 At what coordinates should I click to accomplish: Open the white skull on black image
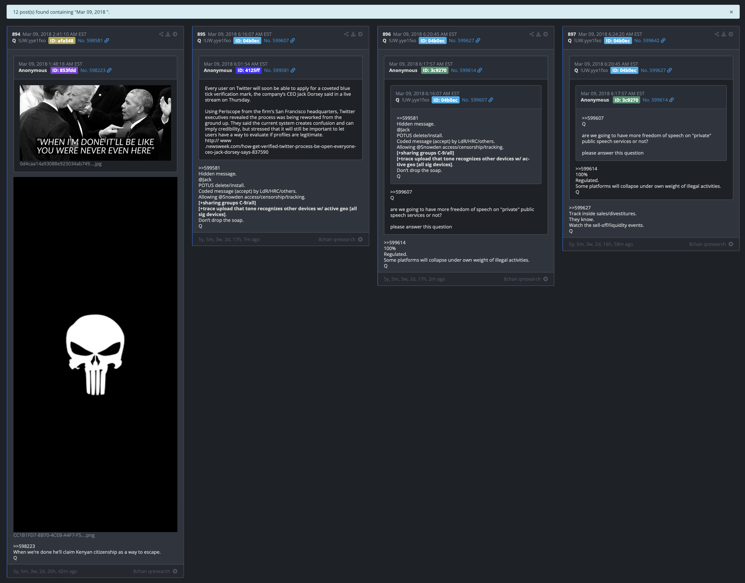[x=95, y=354]
